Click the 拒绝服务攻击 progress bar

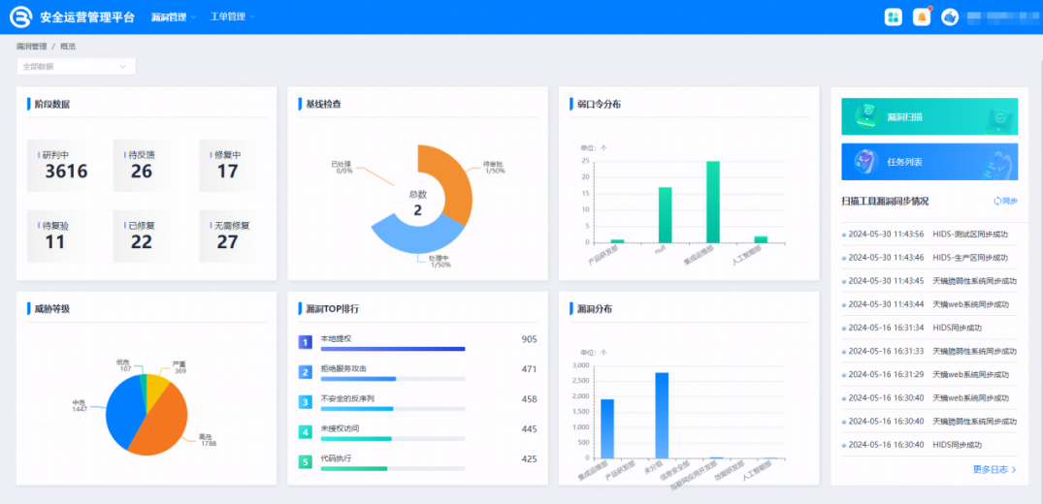[392, 378]
